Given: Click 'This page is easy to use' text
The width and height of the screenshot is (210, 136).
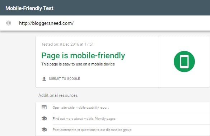Looking at the screenshot, I should [78, 64].
